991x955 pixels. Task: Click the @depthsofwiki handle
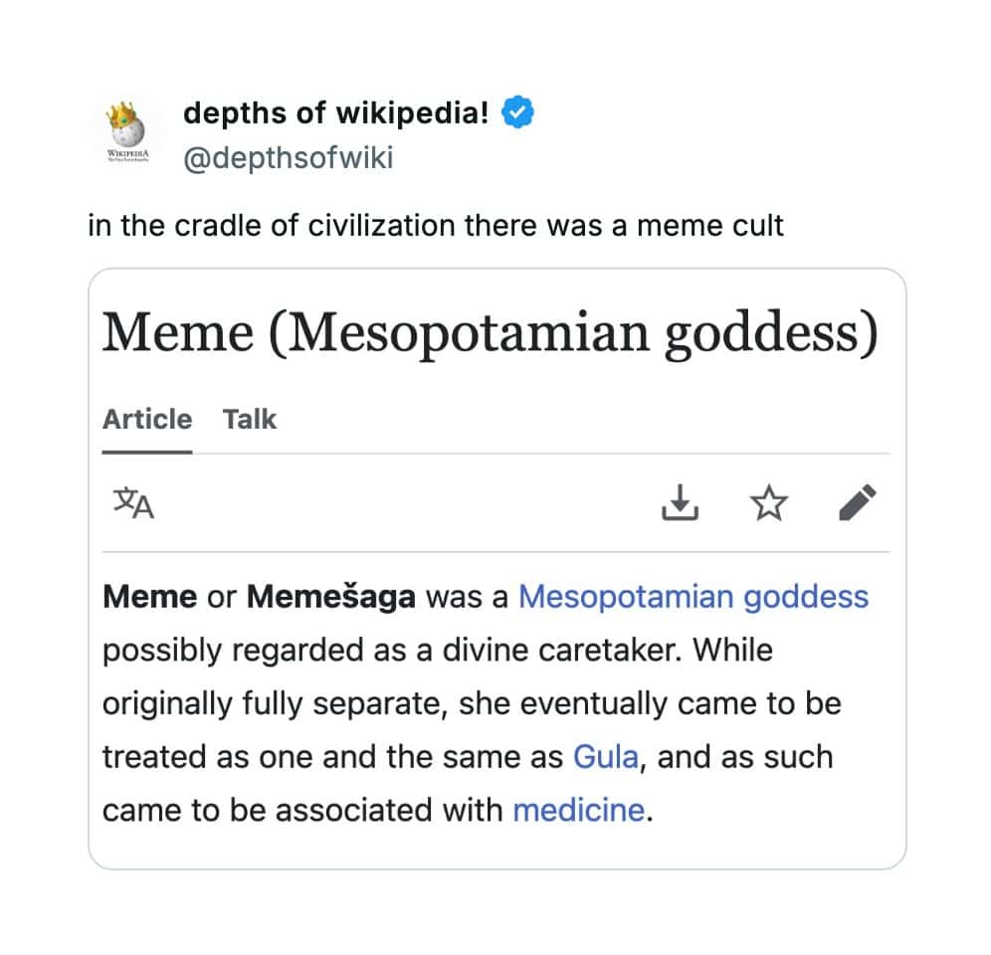[x=289, y=157]
